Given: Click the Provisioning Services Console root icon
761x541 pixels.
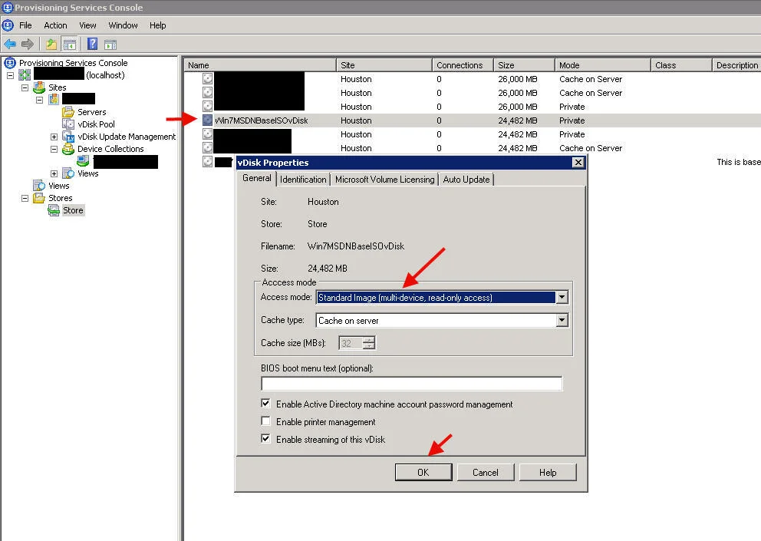Looking at the screenshot, I should [x=10, y=63].
